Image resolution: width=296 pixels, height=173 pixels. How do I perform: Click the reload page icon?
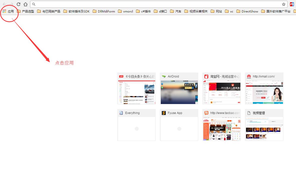pyautogui.click(x=19, y=4)
